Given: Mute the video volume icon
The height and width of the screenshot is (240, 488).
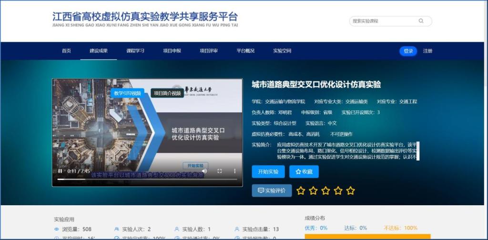Looking at the screenshot, I should pos(204,171).
